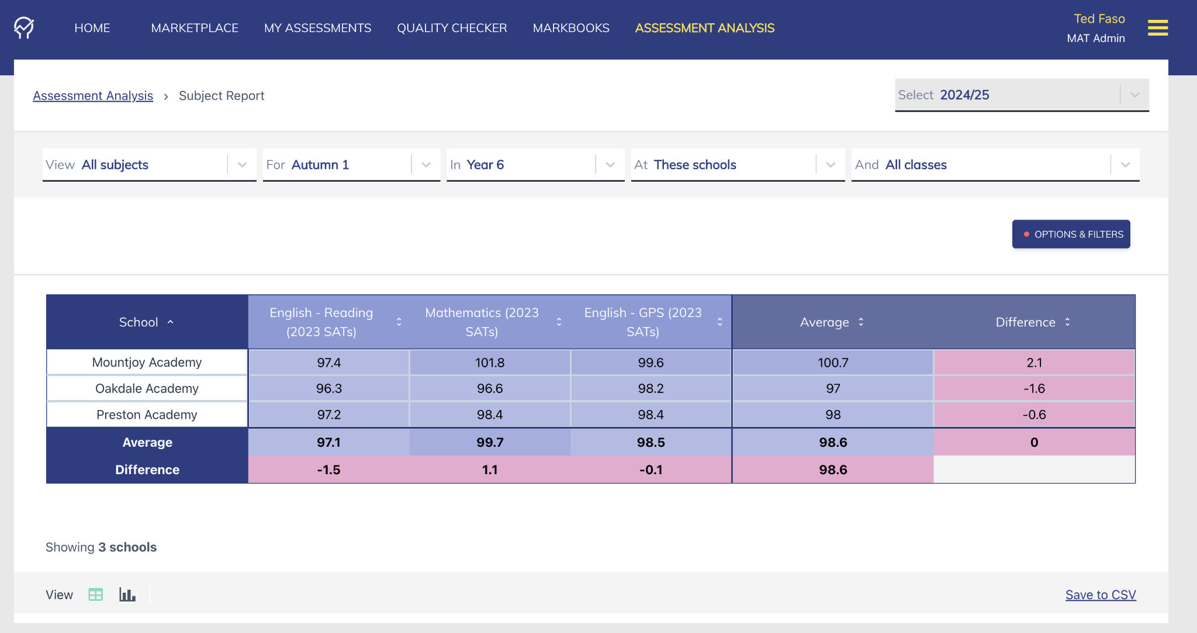Toggle sorting on English - GPS column

tap(719, 322)
